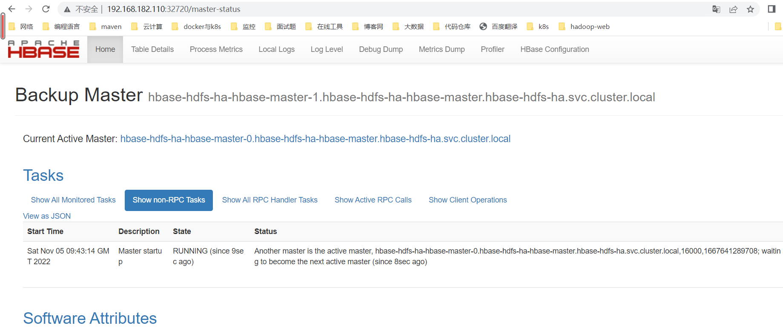Click the Start Time column header
The image size is (783, 331).
pos(45,231)
